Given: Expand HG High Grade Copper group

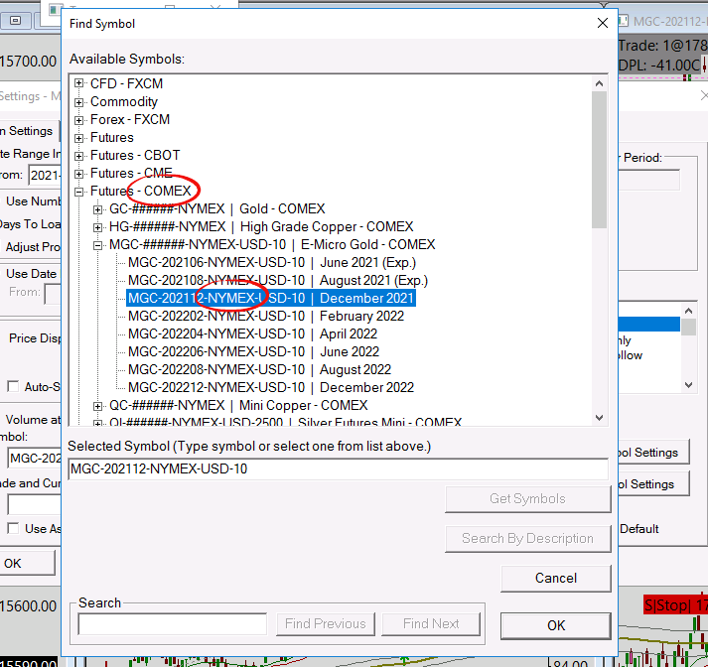Looking at the screenshot, I should click(x=97, y=227).
